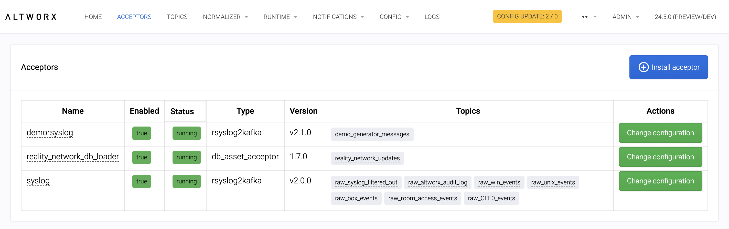Open the Admin user menu
The image size is (729, 229).
[625, 17]
